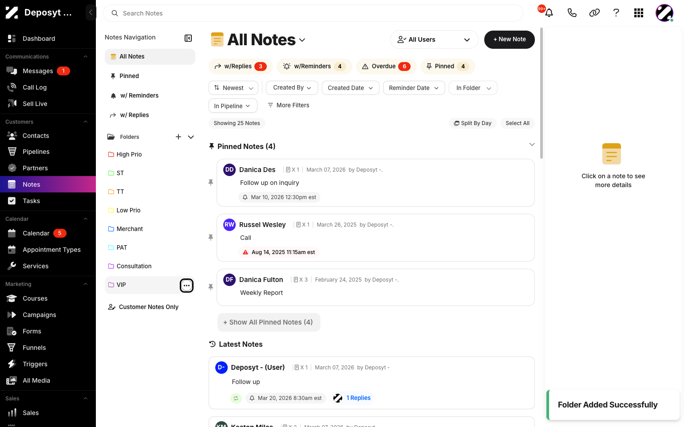The width and height of the screenshot is (684, 427).
Task: Click the notes list vertical scrollbar
Action: tap(541, 93)
